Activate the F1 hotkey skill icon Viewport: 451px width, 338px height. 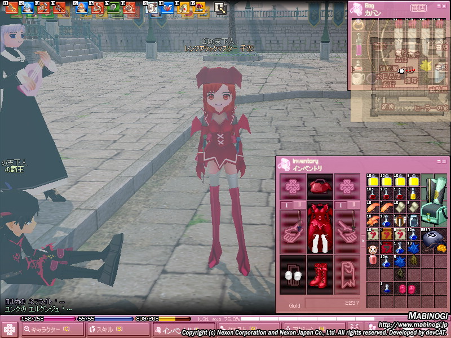pyautogui.click(x=12, y=8)
